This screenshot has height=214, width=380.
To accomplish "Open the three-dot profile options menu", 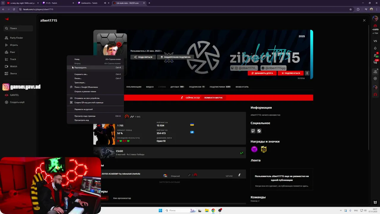I will pyautogui.click(x=307, y=73).
